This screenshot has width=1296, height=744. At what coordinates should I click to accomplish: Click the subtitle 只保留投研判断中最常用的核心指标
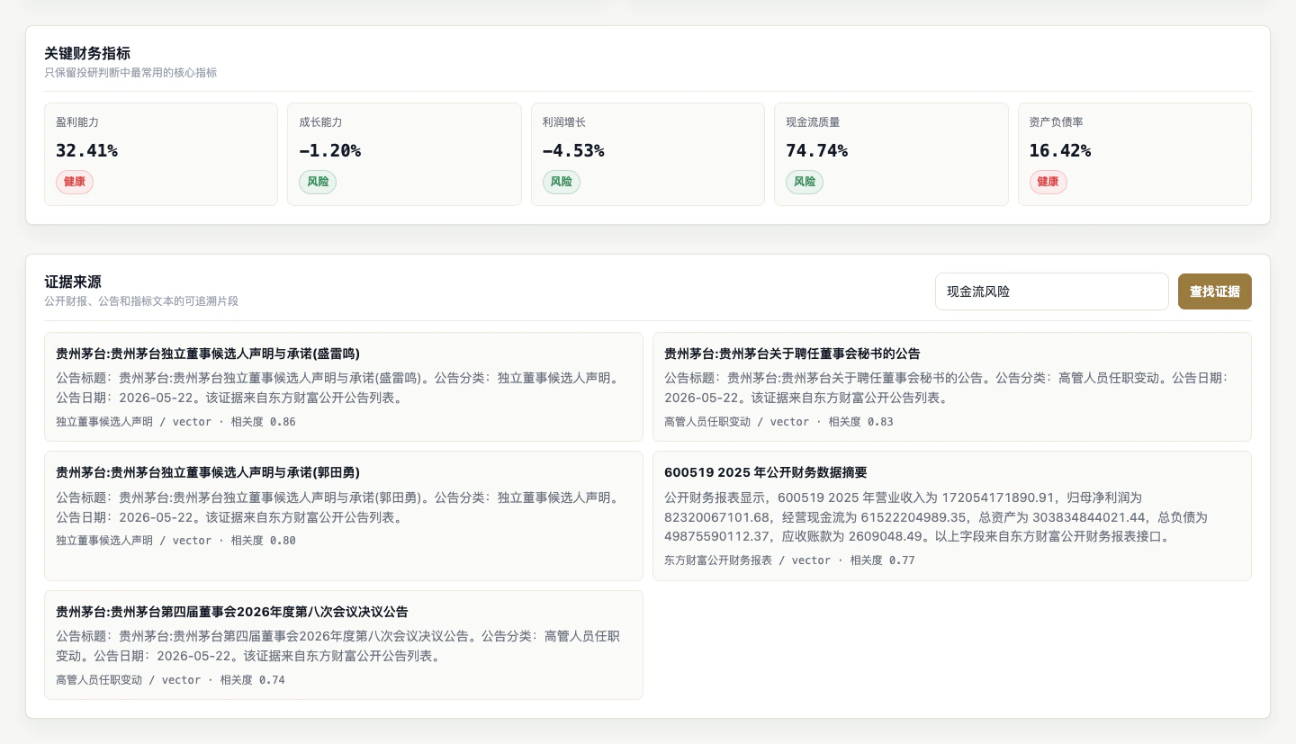coord(130,73)
